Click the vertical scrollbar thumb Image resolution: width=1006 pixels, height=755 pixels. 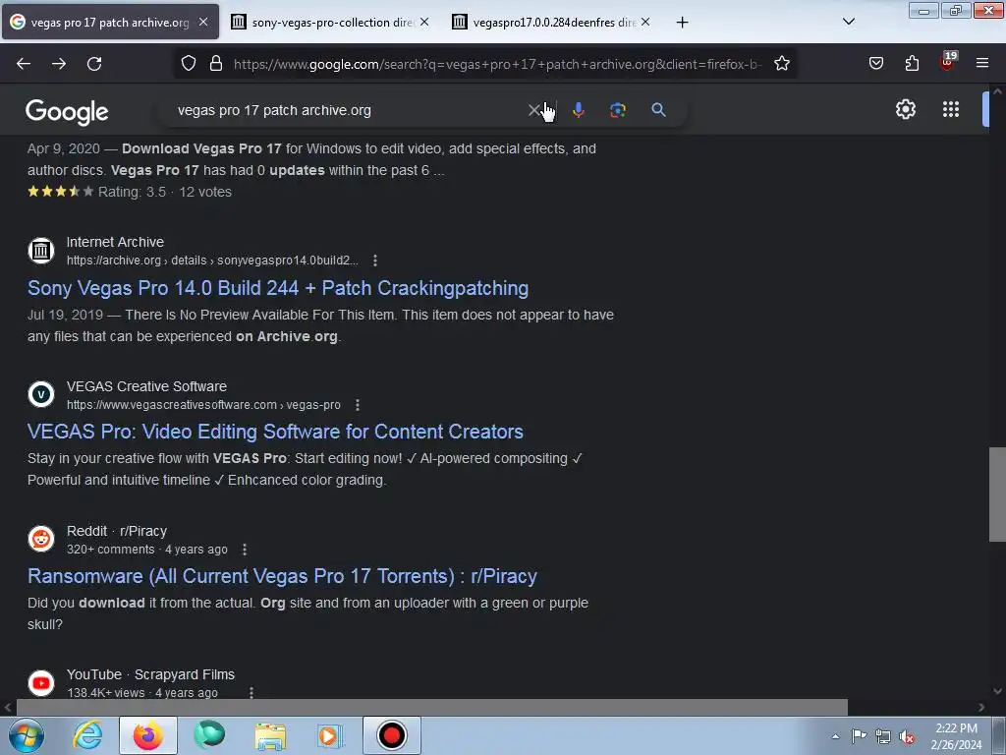coord(997,494)
